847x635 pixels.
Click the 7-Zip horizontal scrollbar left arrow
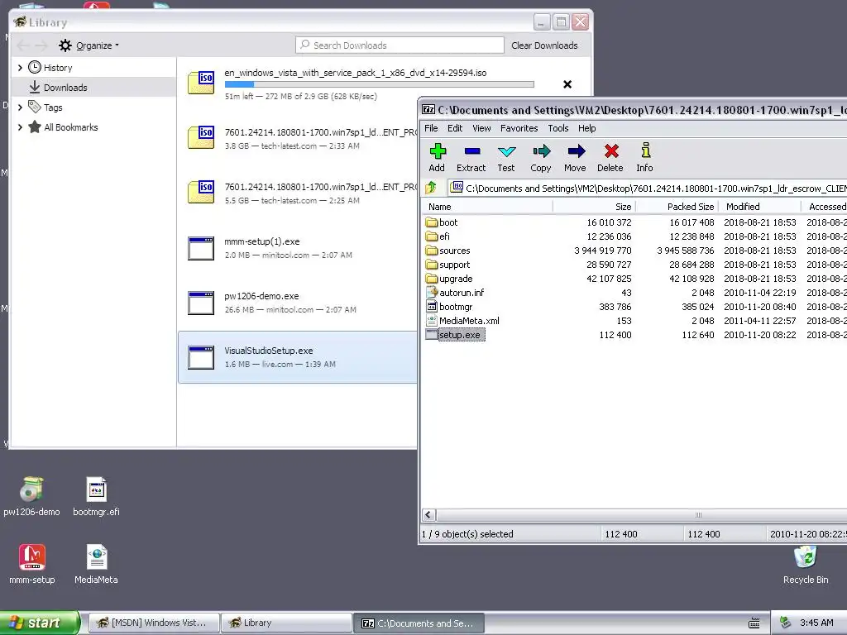coord(429,515)
